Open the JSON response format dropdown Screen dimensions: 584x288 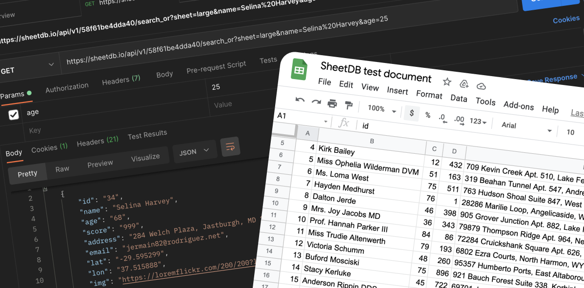[x=195, y=151]
